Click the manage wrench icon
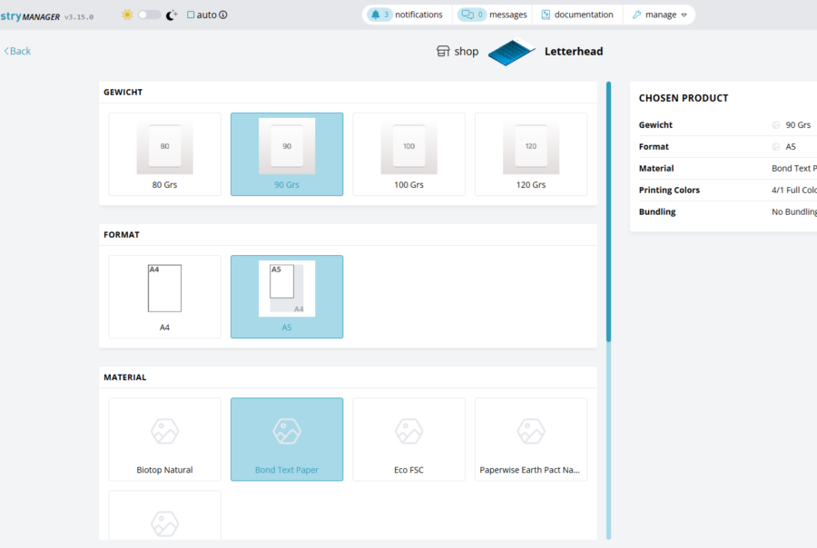Screen dimensions: 817x548 pos(636,15)
